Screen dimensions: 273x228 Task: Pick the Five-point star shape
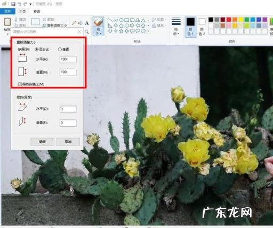121,31
